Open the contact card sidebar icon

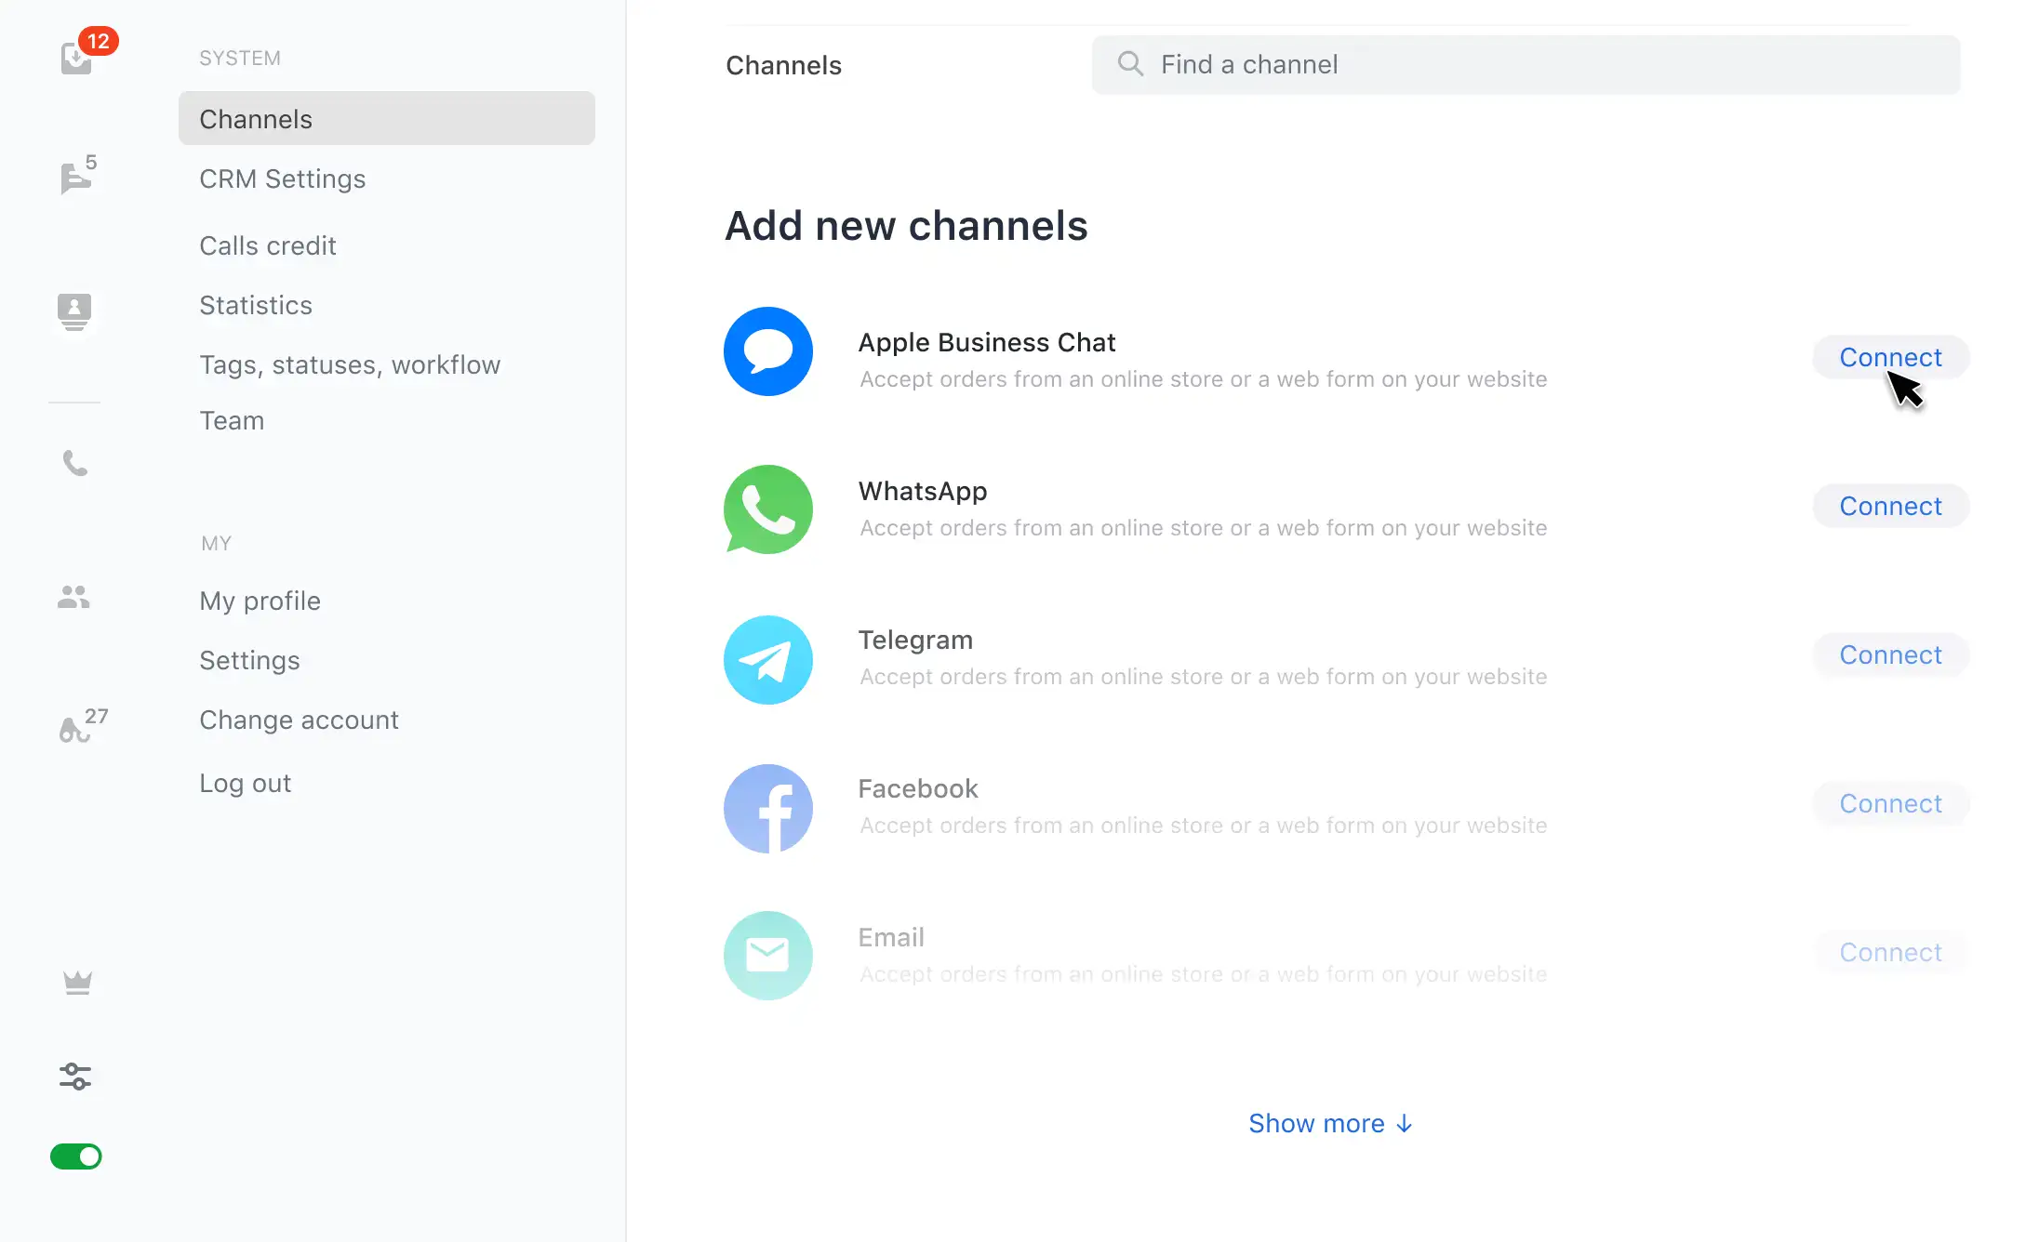[x=74, y=310]
